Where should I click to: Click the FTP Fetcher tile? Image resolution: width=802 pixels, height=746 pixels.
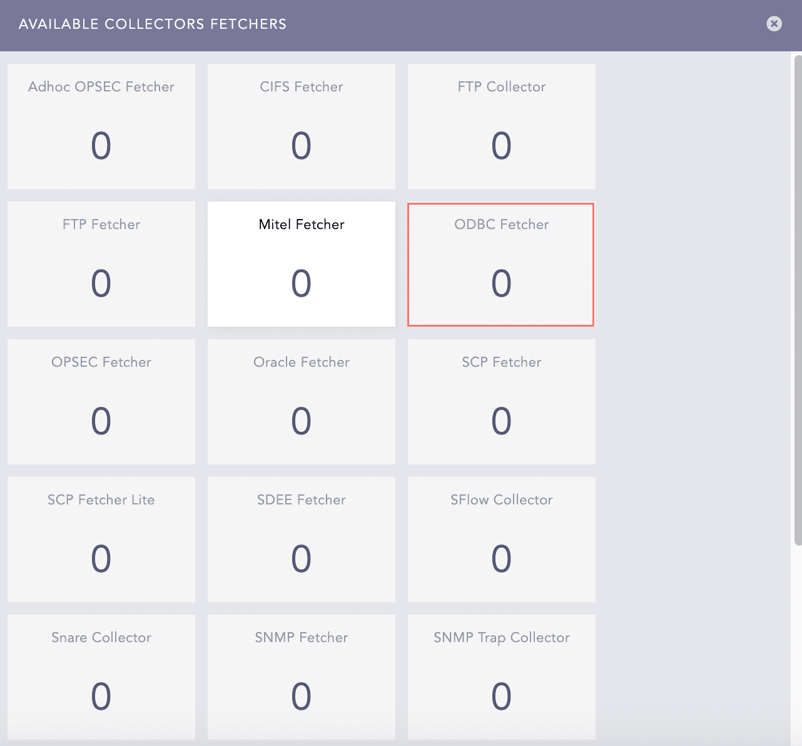(x=101, y=264)
